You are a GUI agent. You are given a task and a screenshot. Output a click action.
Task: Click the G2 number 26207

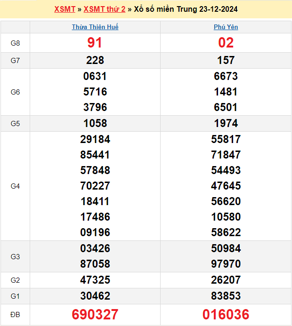coord(226,280)
